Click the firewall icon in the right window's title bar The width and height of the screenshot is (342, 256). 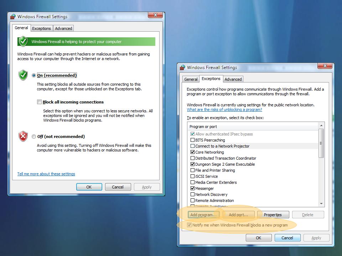(x=182, y=68)
